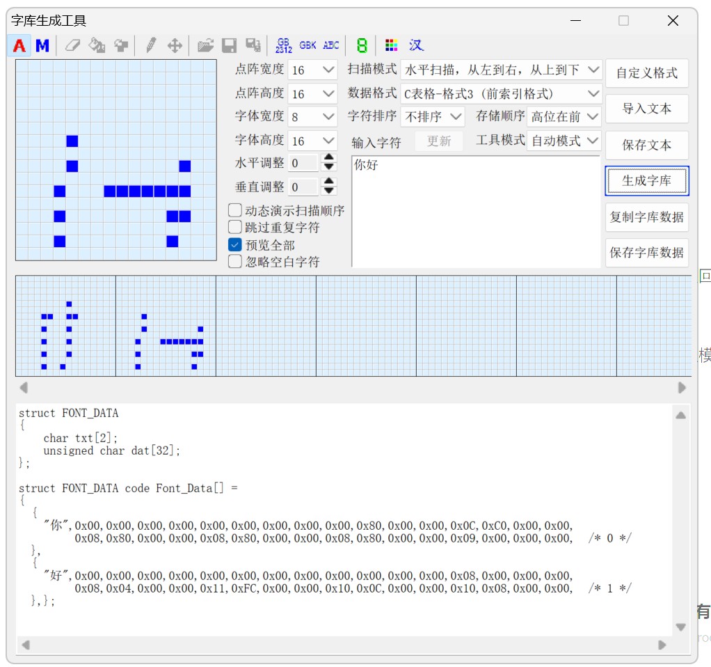The image size is (711, 667).
Task: Open the 点阵宽度 dropdown
Action: 312,70
